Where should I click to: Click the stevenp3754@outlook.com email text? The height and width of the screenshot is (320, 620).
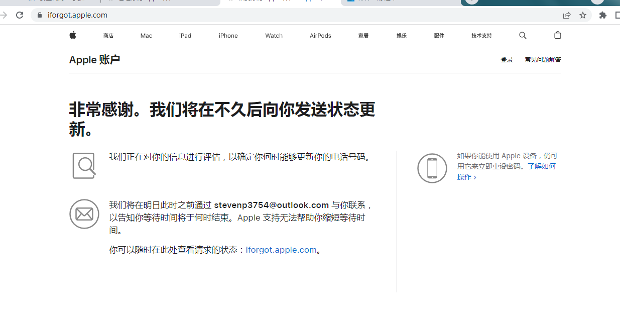pos(271,205)
